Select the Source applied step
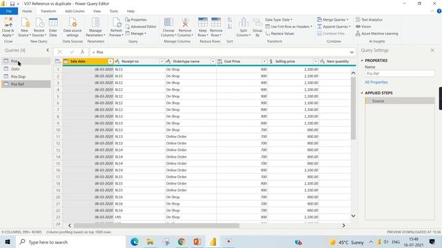 (400, 101)
